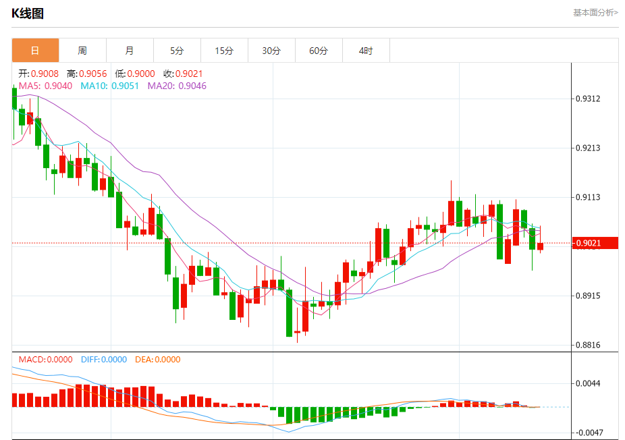625x440 pixels.
Task: Open the 4时 chart tab
Action: coord(366,51)
